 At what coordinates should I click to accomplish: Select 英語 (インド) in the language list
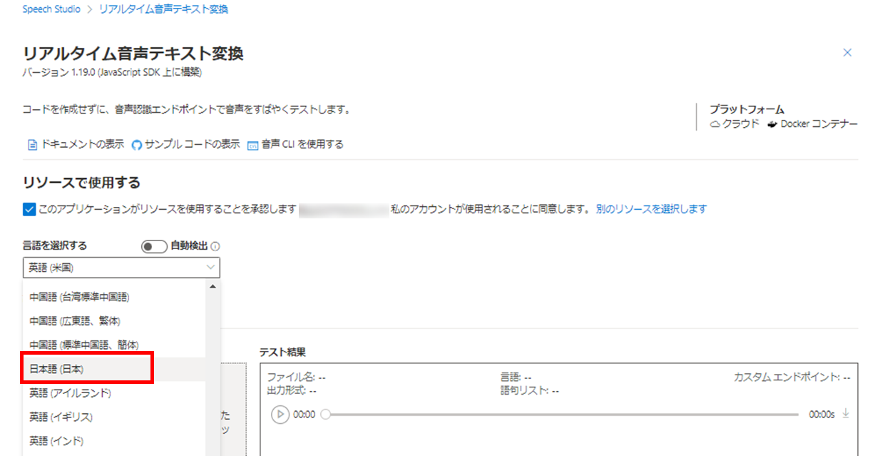click(114, 440)
